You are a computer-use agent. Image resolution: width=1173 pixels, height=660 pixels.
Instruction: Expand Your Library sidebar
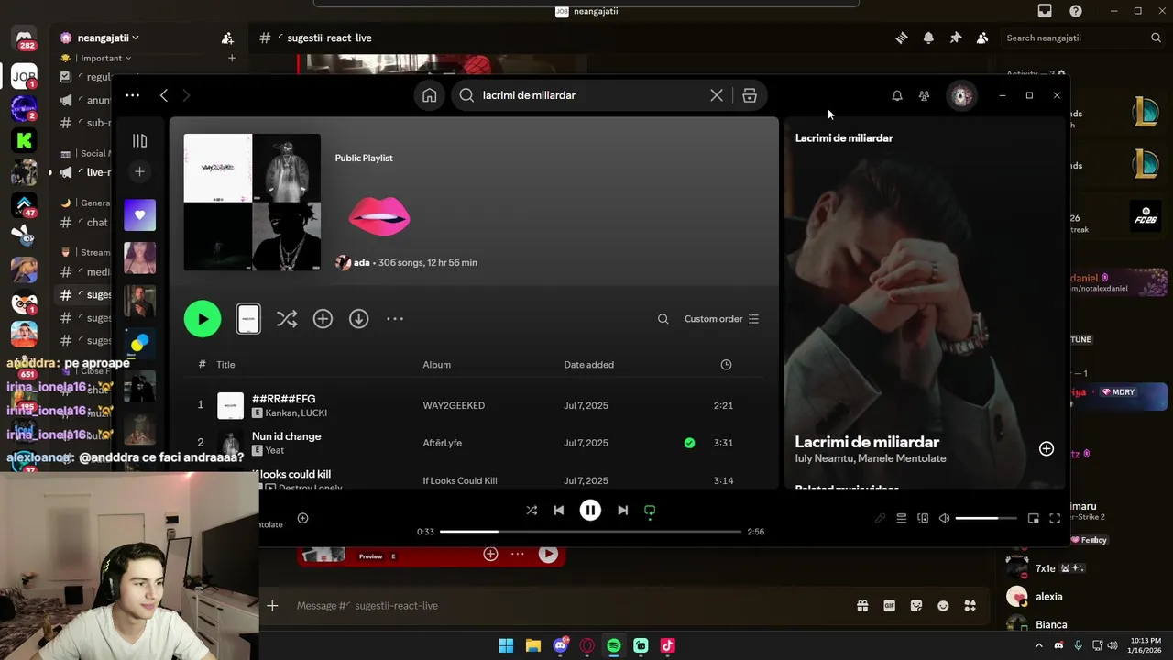coord(139,140)
